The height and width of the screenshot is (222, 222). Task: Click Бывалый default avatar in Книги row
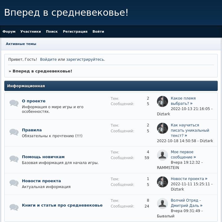click(x=162, y=203)
